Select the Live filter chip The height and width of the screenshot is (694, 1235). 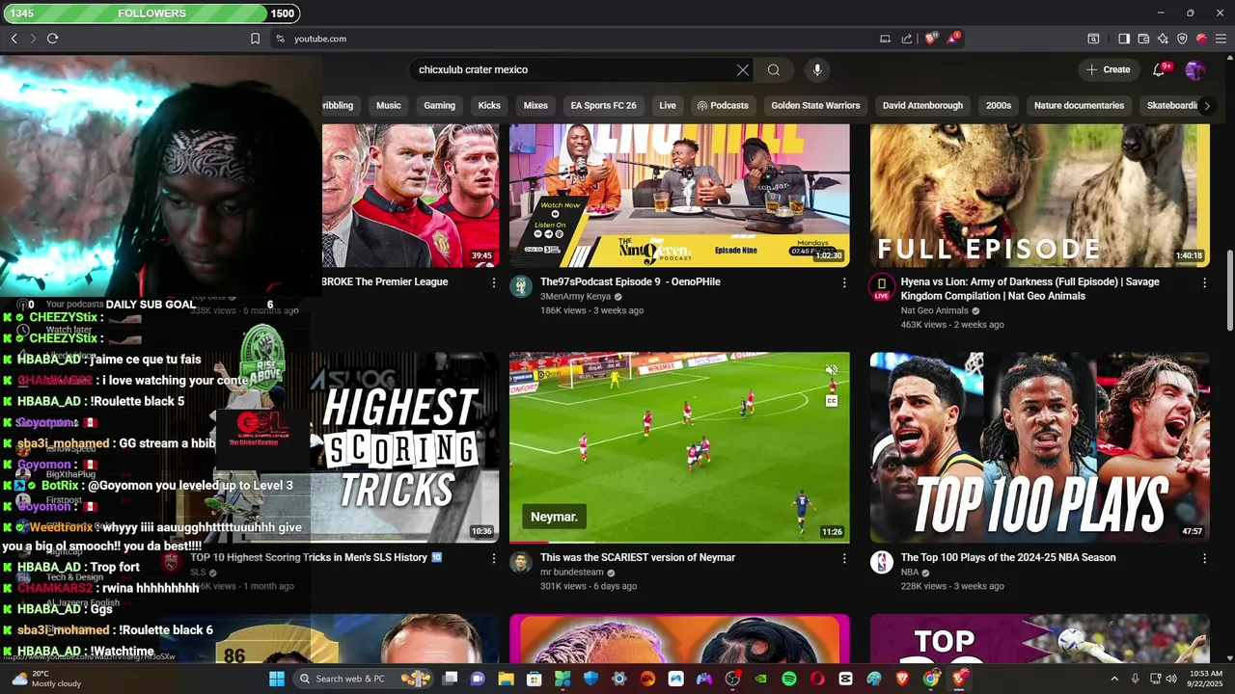pos(668,106)
